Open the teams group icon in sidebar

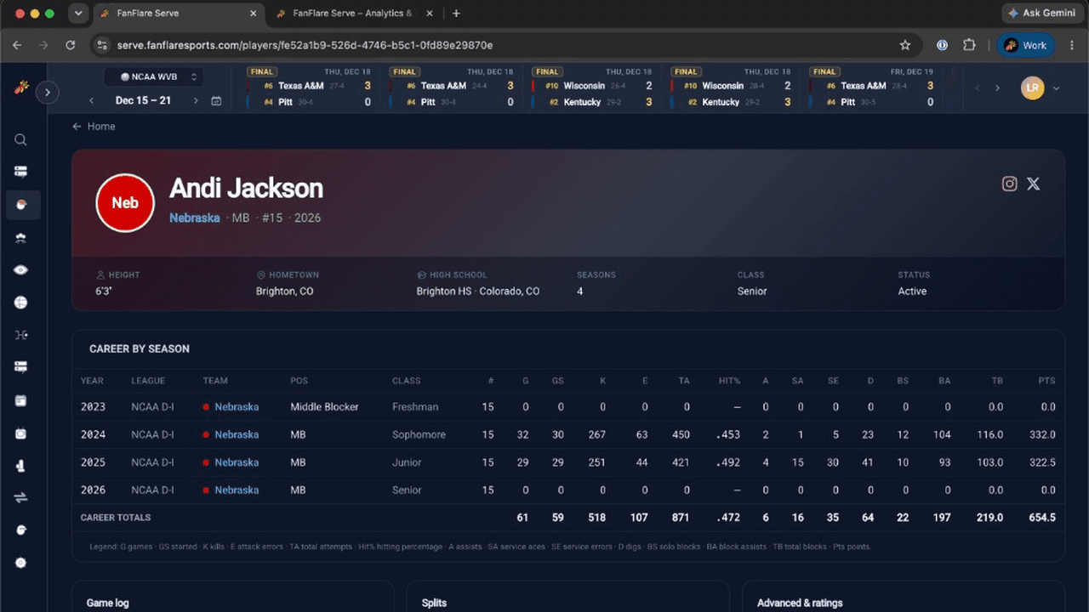pyautogui.click(x=21, y=239)
